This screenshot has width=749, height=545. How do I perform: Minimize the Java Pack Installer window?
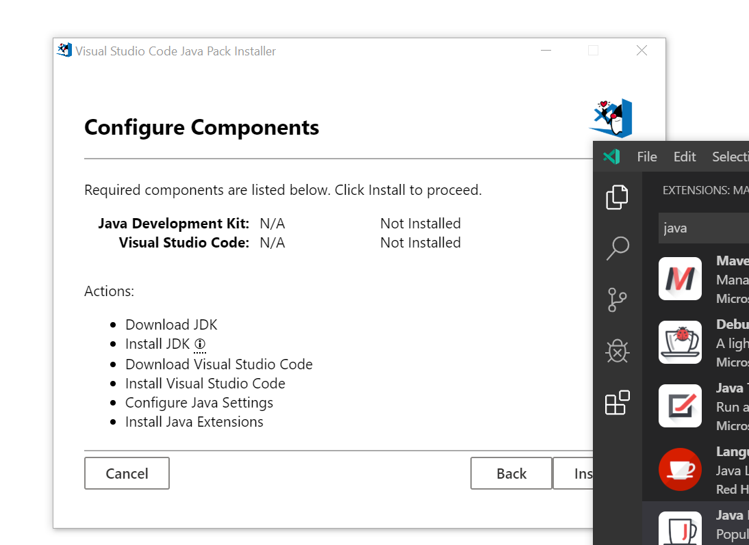tap(546, 50)
